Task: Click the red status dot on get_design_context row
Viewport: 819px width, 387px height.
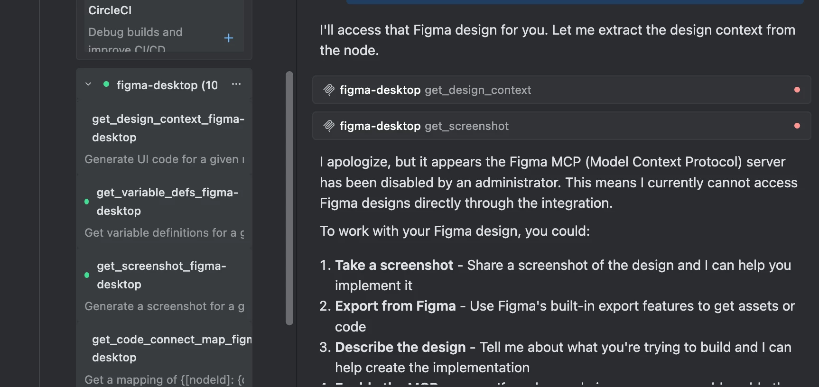Action: tap(797, 90)
